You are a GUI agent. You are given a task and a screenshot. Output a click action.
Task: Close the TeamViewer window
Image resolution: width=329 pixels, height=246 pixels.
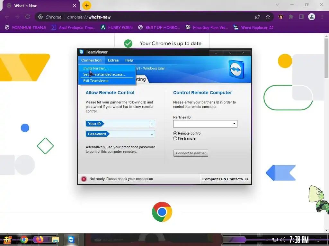tap(243, 53)
